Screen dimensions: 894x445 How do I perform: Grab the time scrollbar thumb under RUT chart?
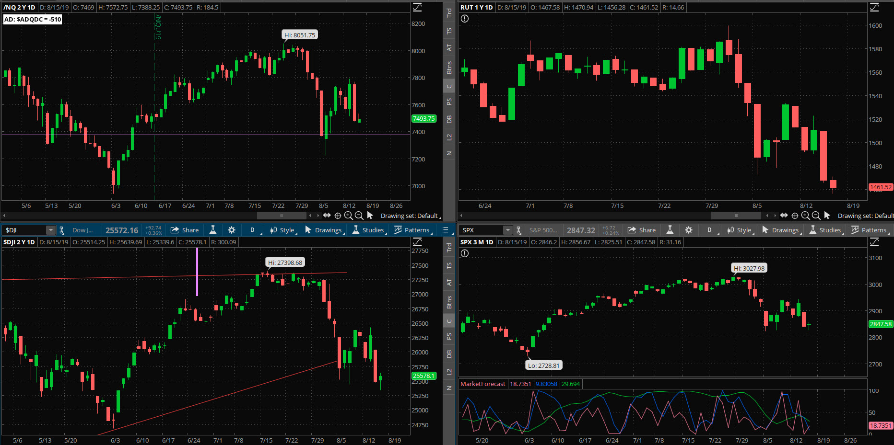736,216
